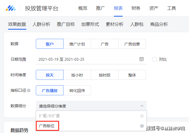The height and width of the screenshot is (133, 189).
Task: Select 按小时 time dimension
Action: (x=77, y=75)
